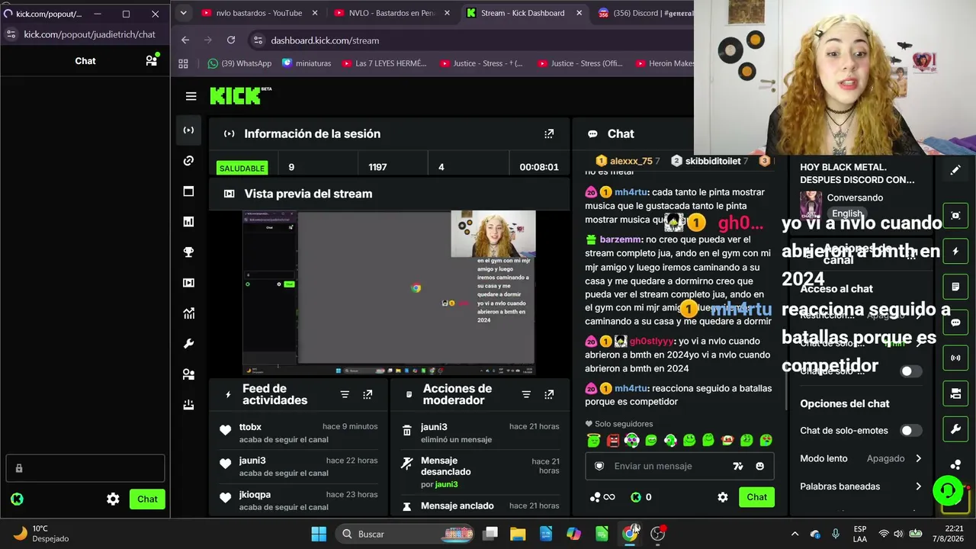The height and width of the screenshot is (549, 976).
Task: Click the camera icon in right sidebar
Action: coord(955,393)
